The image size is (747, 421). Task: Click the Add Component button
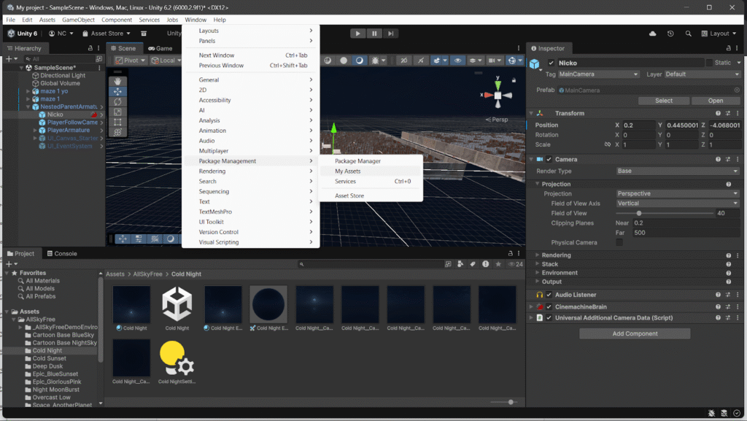coord(634,333)
